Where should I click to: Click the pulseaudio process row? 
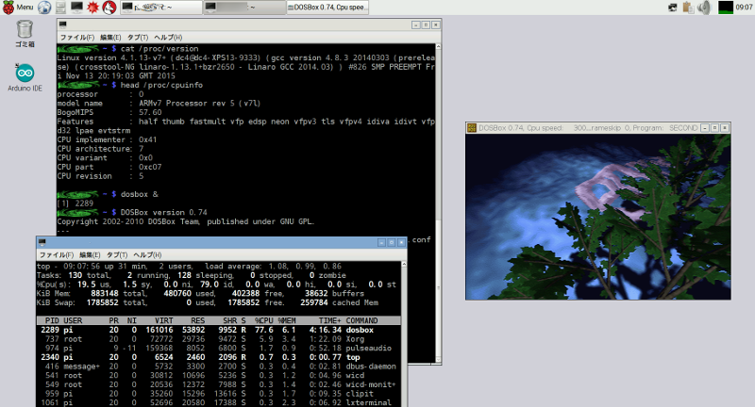[x=219, y=348]
